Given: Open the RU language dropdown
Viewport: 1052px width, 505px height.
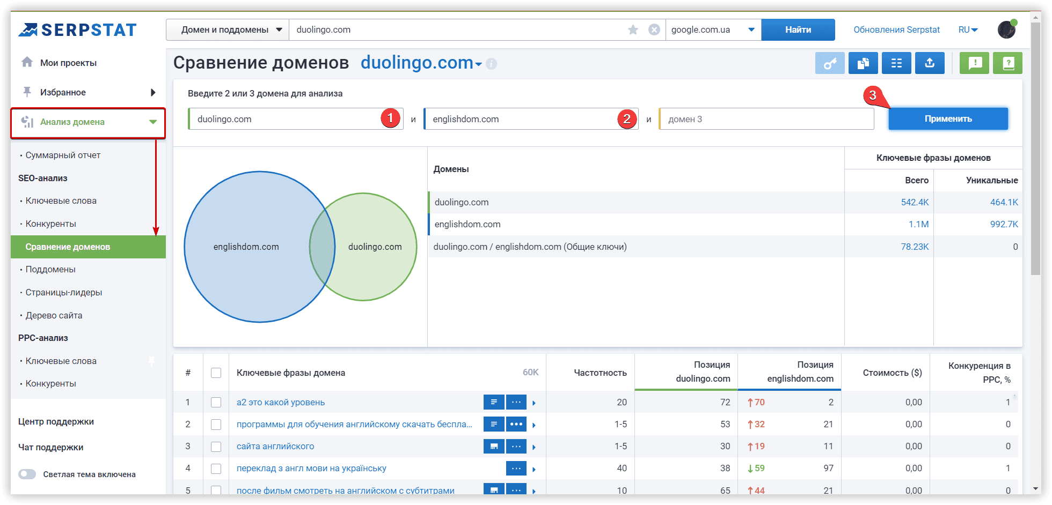Looking at the screenshot, I should click(968, 30).
